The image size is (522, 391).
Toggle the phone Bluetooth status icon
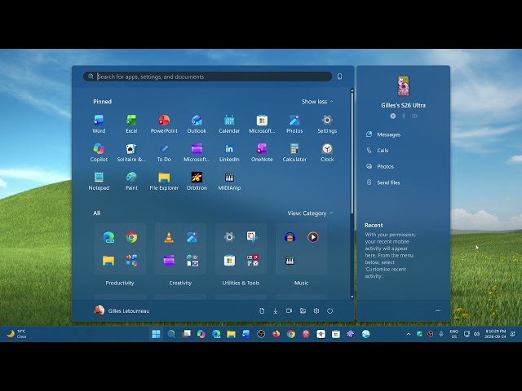tap(404, 116)
